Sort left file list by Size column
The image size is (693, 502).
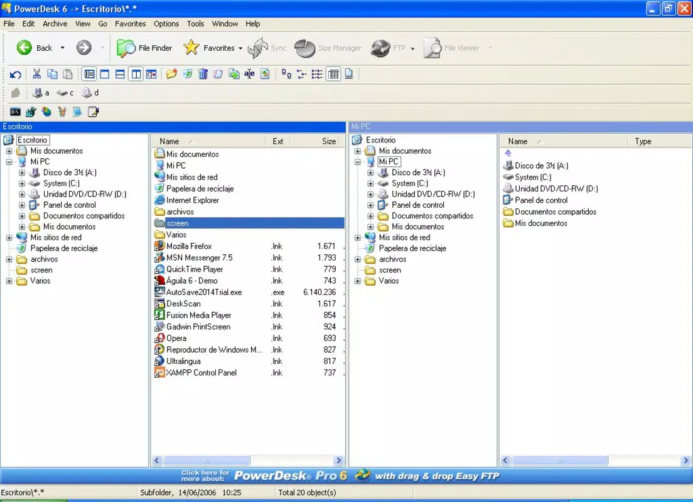316,141
